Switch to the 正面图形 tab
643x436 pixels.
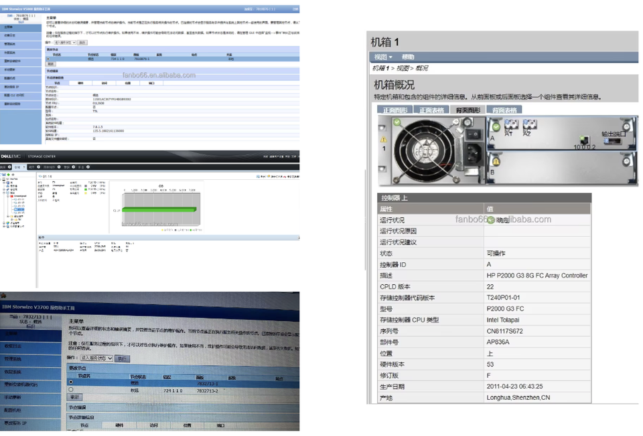coord(395,110)
